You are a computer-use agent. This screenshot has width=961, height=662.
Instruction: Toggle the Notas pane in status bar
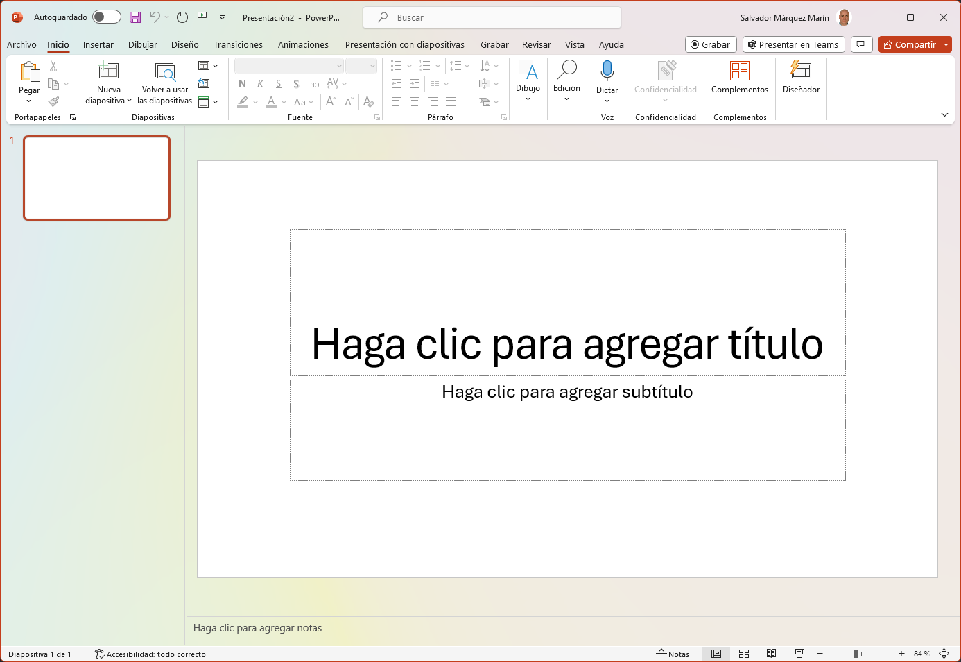(673, 654)
